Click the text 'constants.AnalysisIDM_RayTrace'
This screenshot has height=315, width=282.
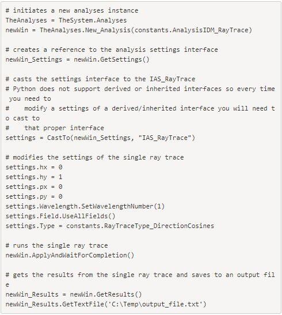click(x=192, y=30)
